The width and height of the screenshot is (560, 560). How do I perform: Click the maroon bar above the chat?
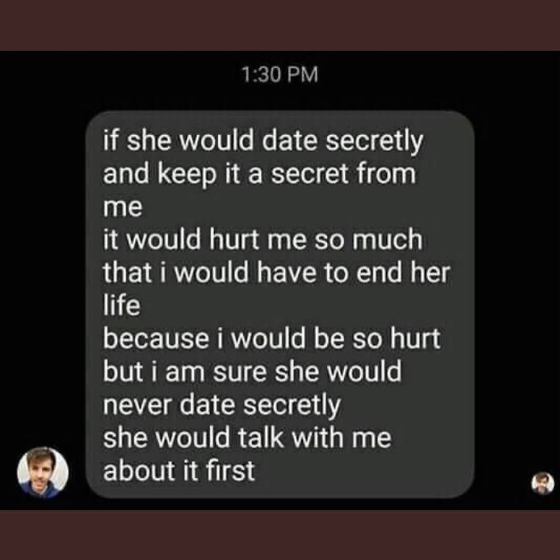click(280, 25)
